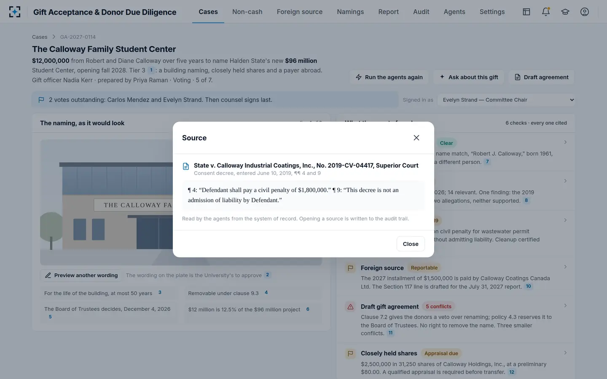Open citation 12 under Closely held shares
Image resolution: width=607 pixels, height=379 pixels.
[x=512, y=372]
